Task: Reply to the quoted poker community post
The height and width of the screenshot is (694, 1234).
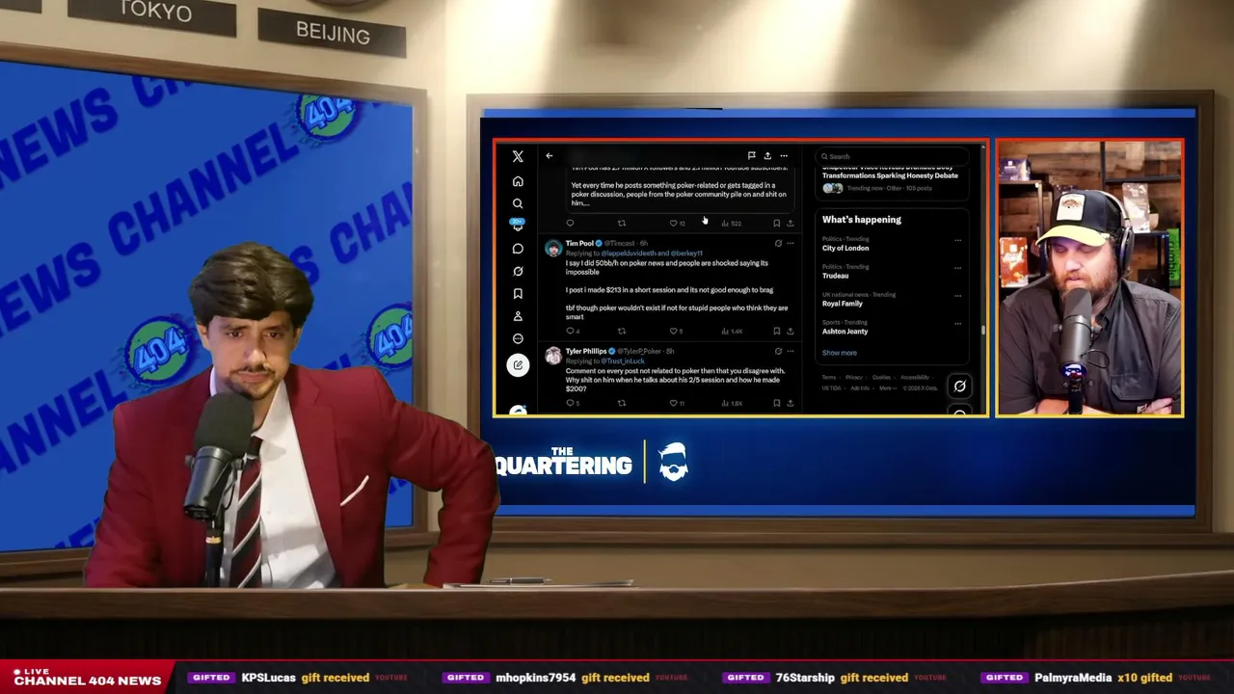Action: click(570, 224)
